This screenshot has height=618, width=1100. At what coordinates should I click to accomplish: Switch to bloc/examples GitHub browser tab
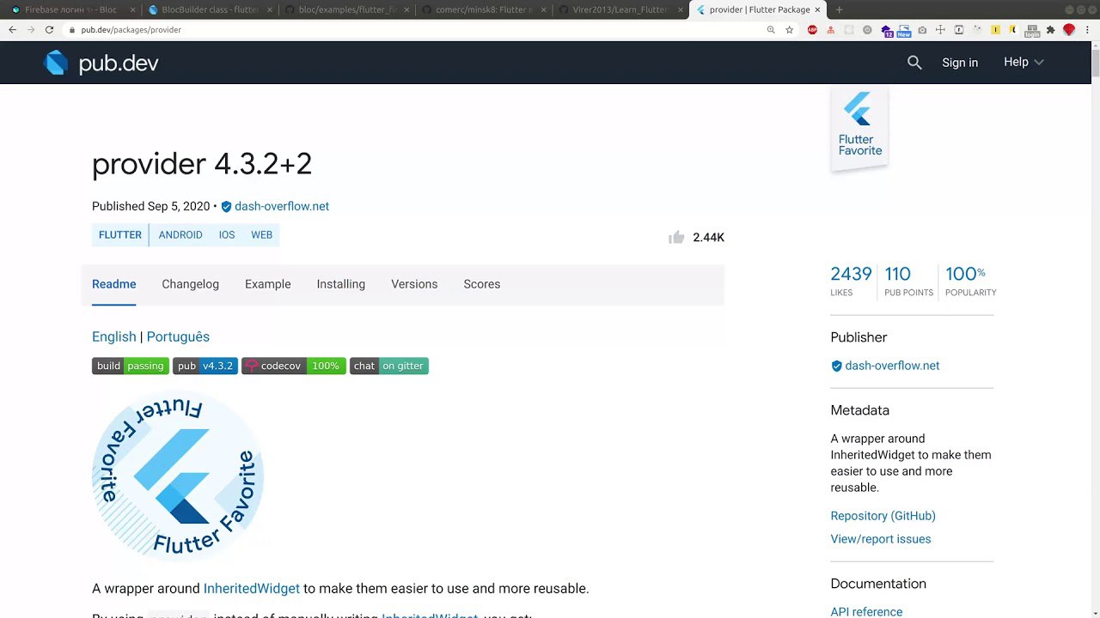point(346,10)
